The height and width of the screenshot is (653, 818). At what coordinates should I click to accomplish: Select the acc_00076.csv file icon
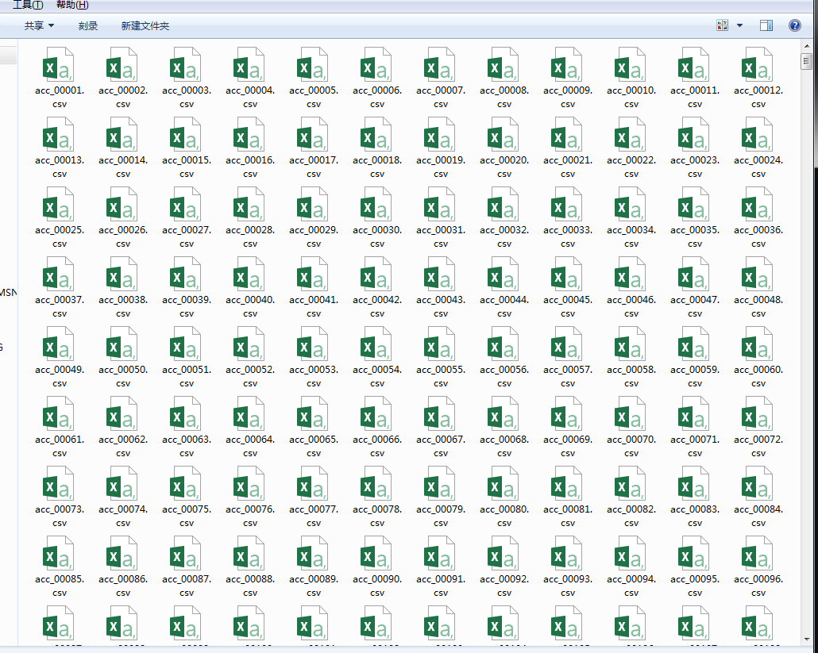(249, 483)
